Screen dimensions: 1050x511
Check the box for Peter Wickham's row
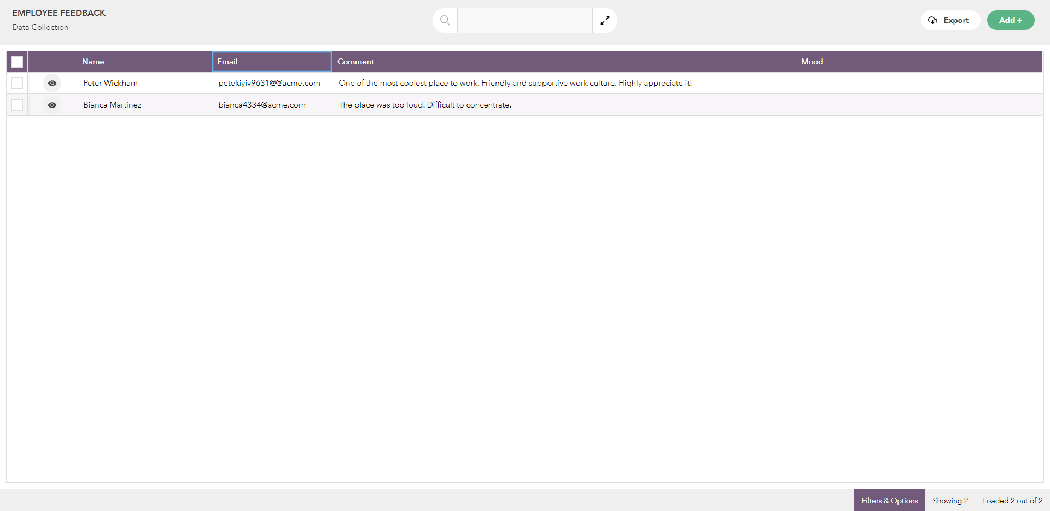[17, 83]
